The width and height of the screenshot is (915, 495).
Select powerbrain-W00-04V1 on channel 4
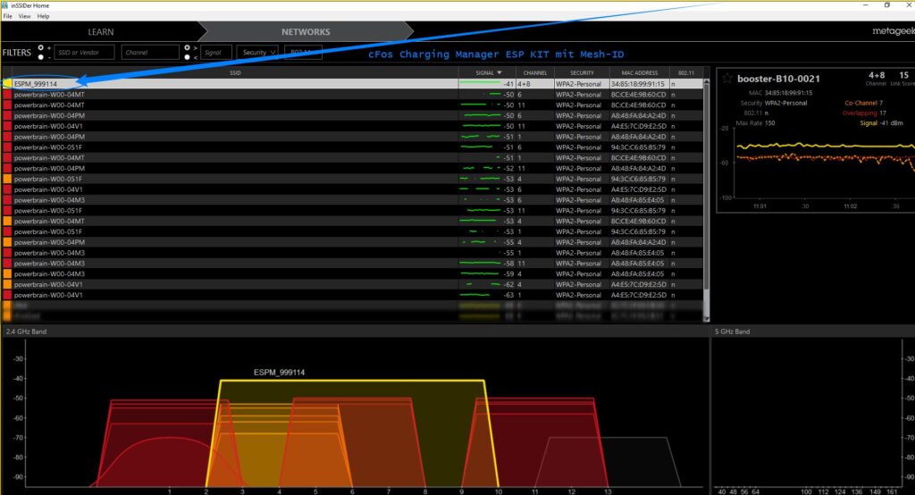click(x=352, y=284)
